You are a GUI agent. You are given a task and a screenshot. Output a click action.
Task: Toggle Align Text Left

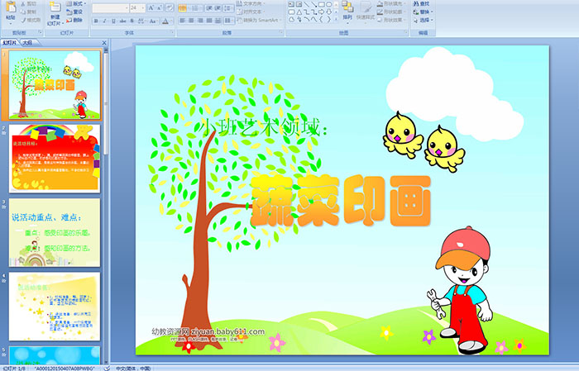(183, 21)
